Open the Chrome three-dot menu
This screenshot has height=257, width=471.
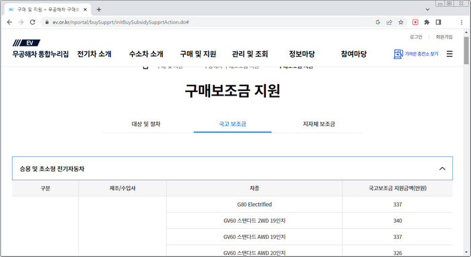click(462, 22)
